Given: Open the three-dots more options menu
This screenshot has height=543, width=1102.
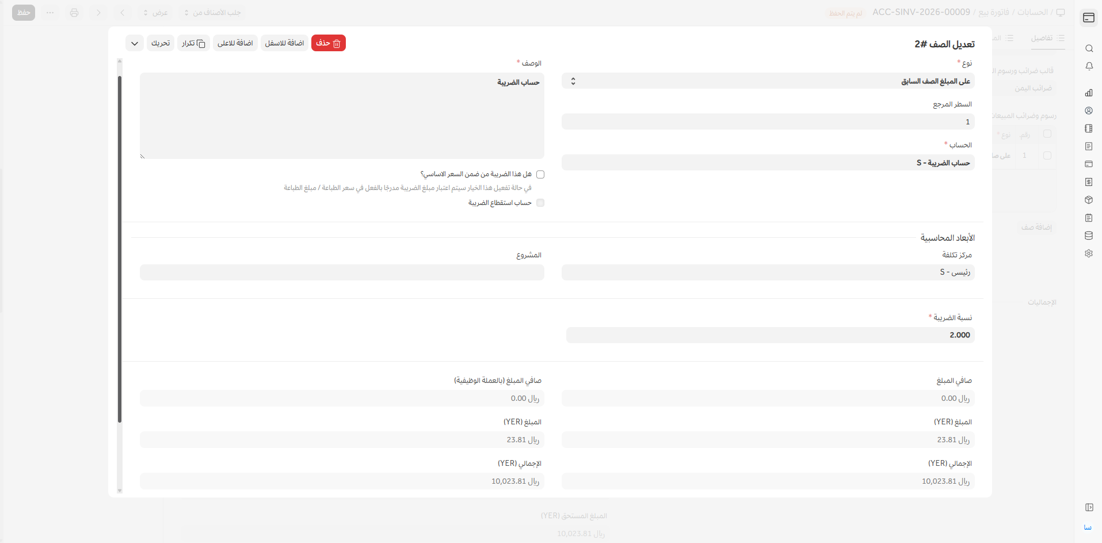Looking at the screenshot, I should tap(51, 13).
